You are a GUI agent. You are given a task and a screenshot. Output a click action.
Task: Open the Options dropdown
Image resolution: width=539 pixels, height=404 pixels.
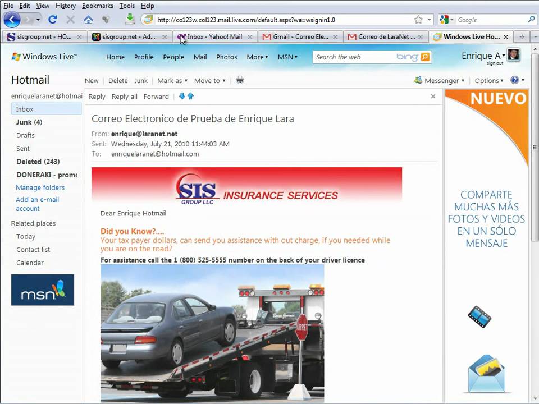(x=489, y=81)
